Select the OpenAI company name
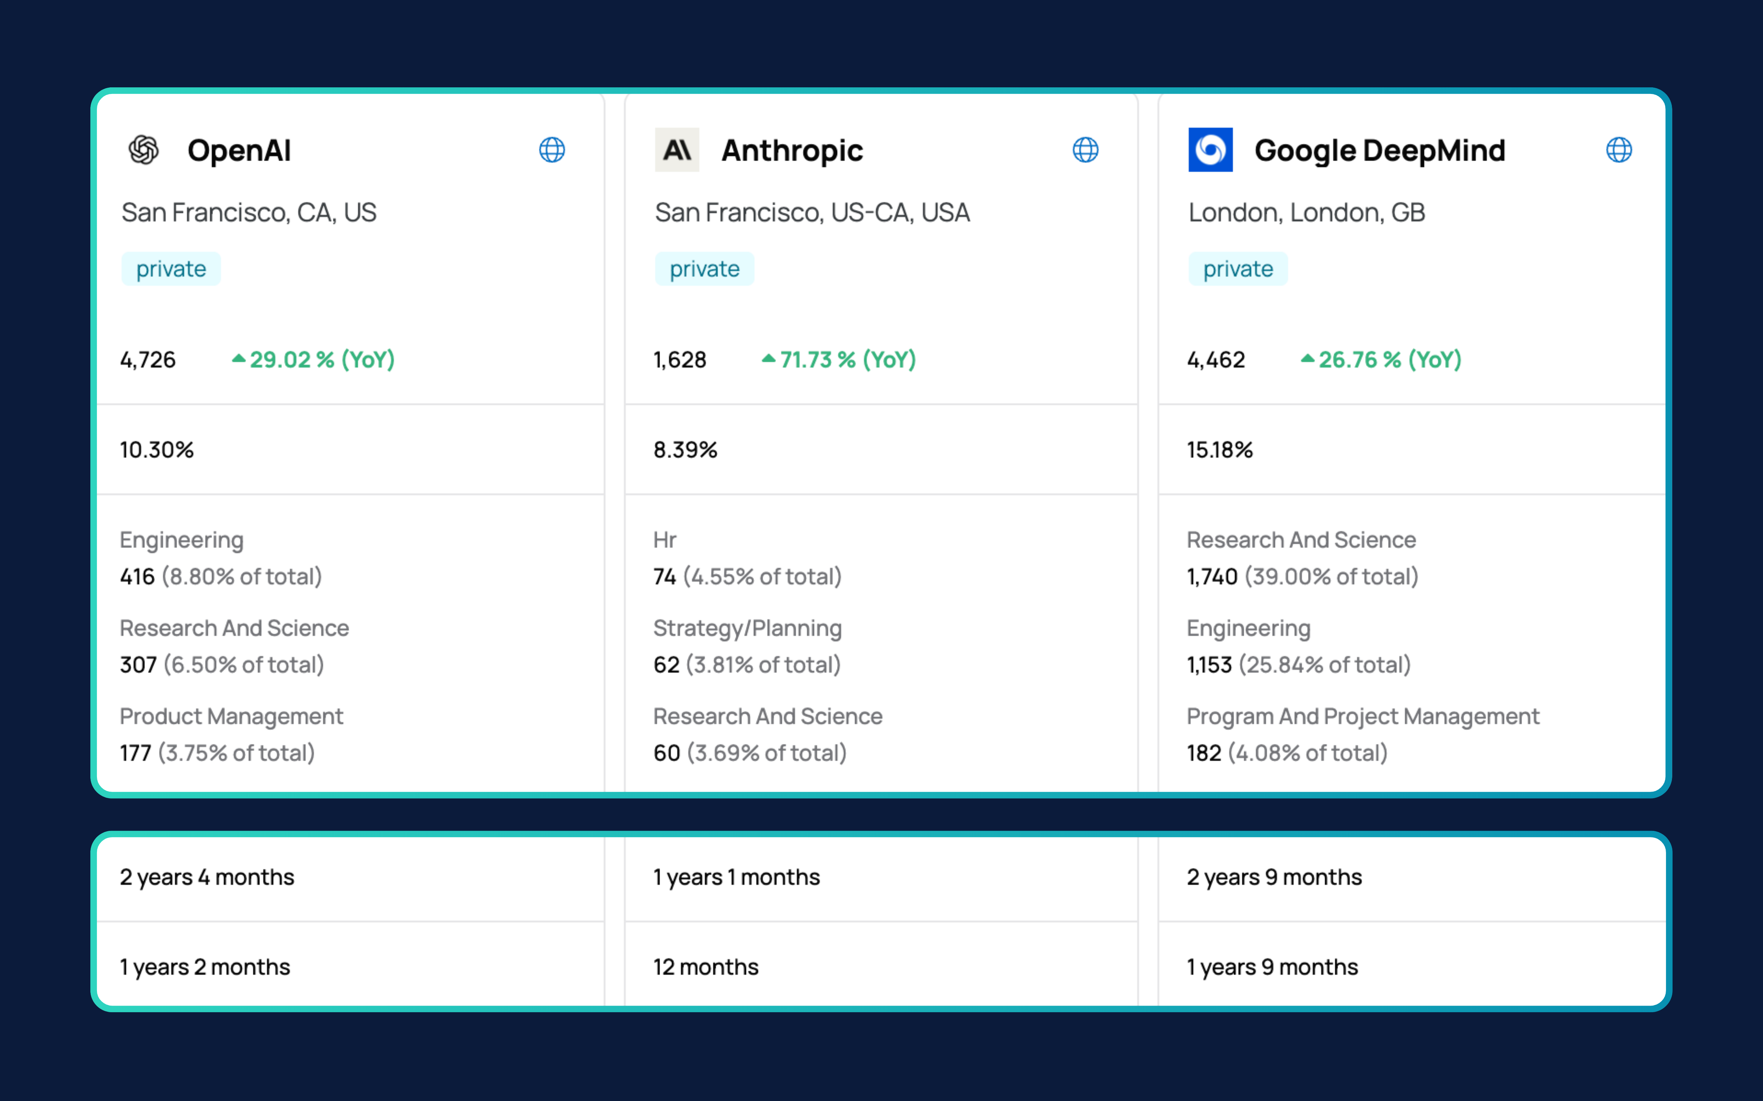The height and width of the screenshot is (1101, 1763). click(x=239, y=151)
